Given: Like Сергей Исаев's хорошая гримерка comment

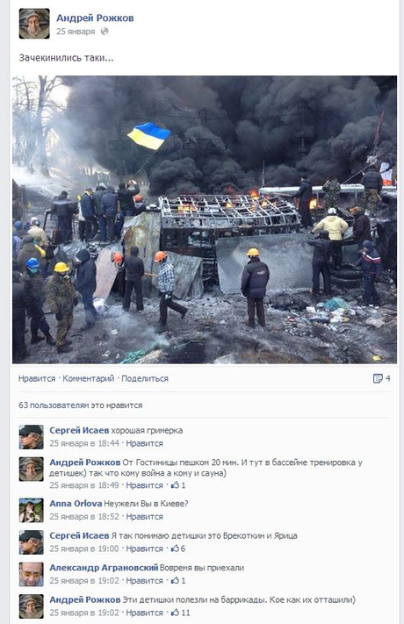Looking at the screenshot, I should (144, 443).
